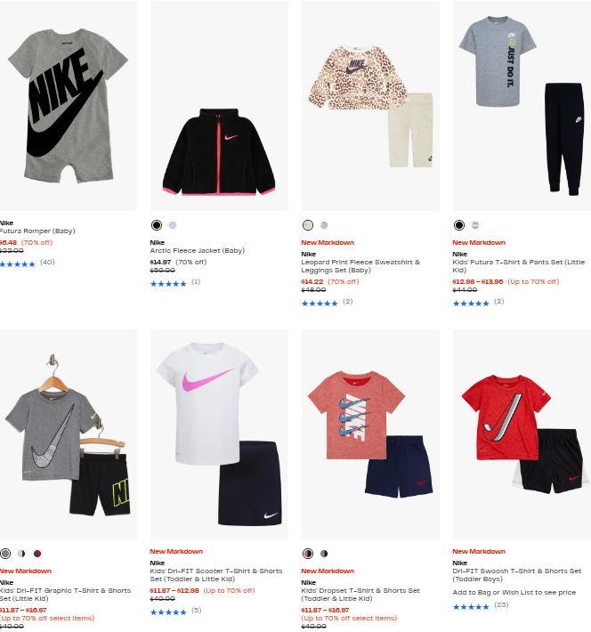Open Kids' Dri-FIT Scooter T-Shirt & Shorts link
Image resolution: width=591 pixels, height=632 pixels.
[216, 575]
